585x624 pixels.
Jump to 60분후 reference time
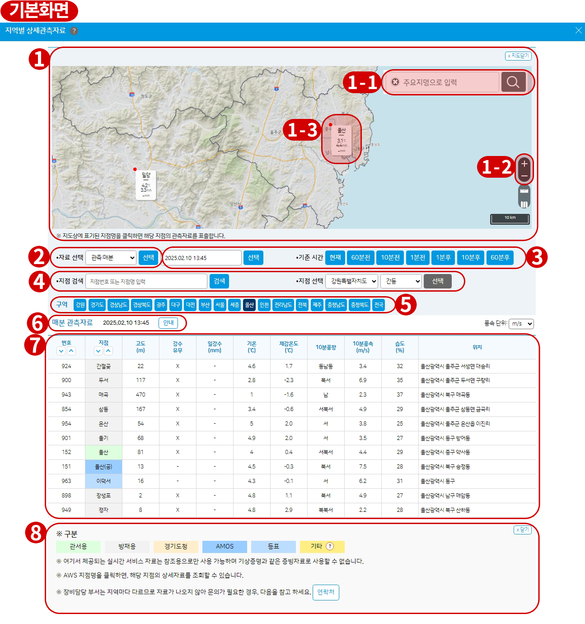(x=500, y=258)
